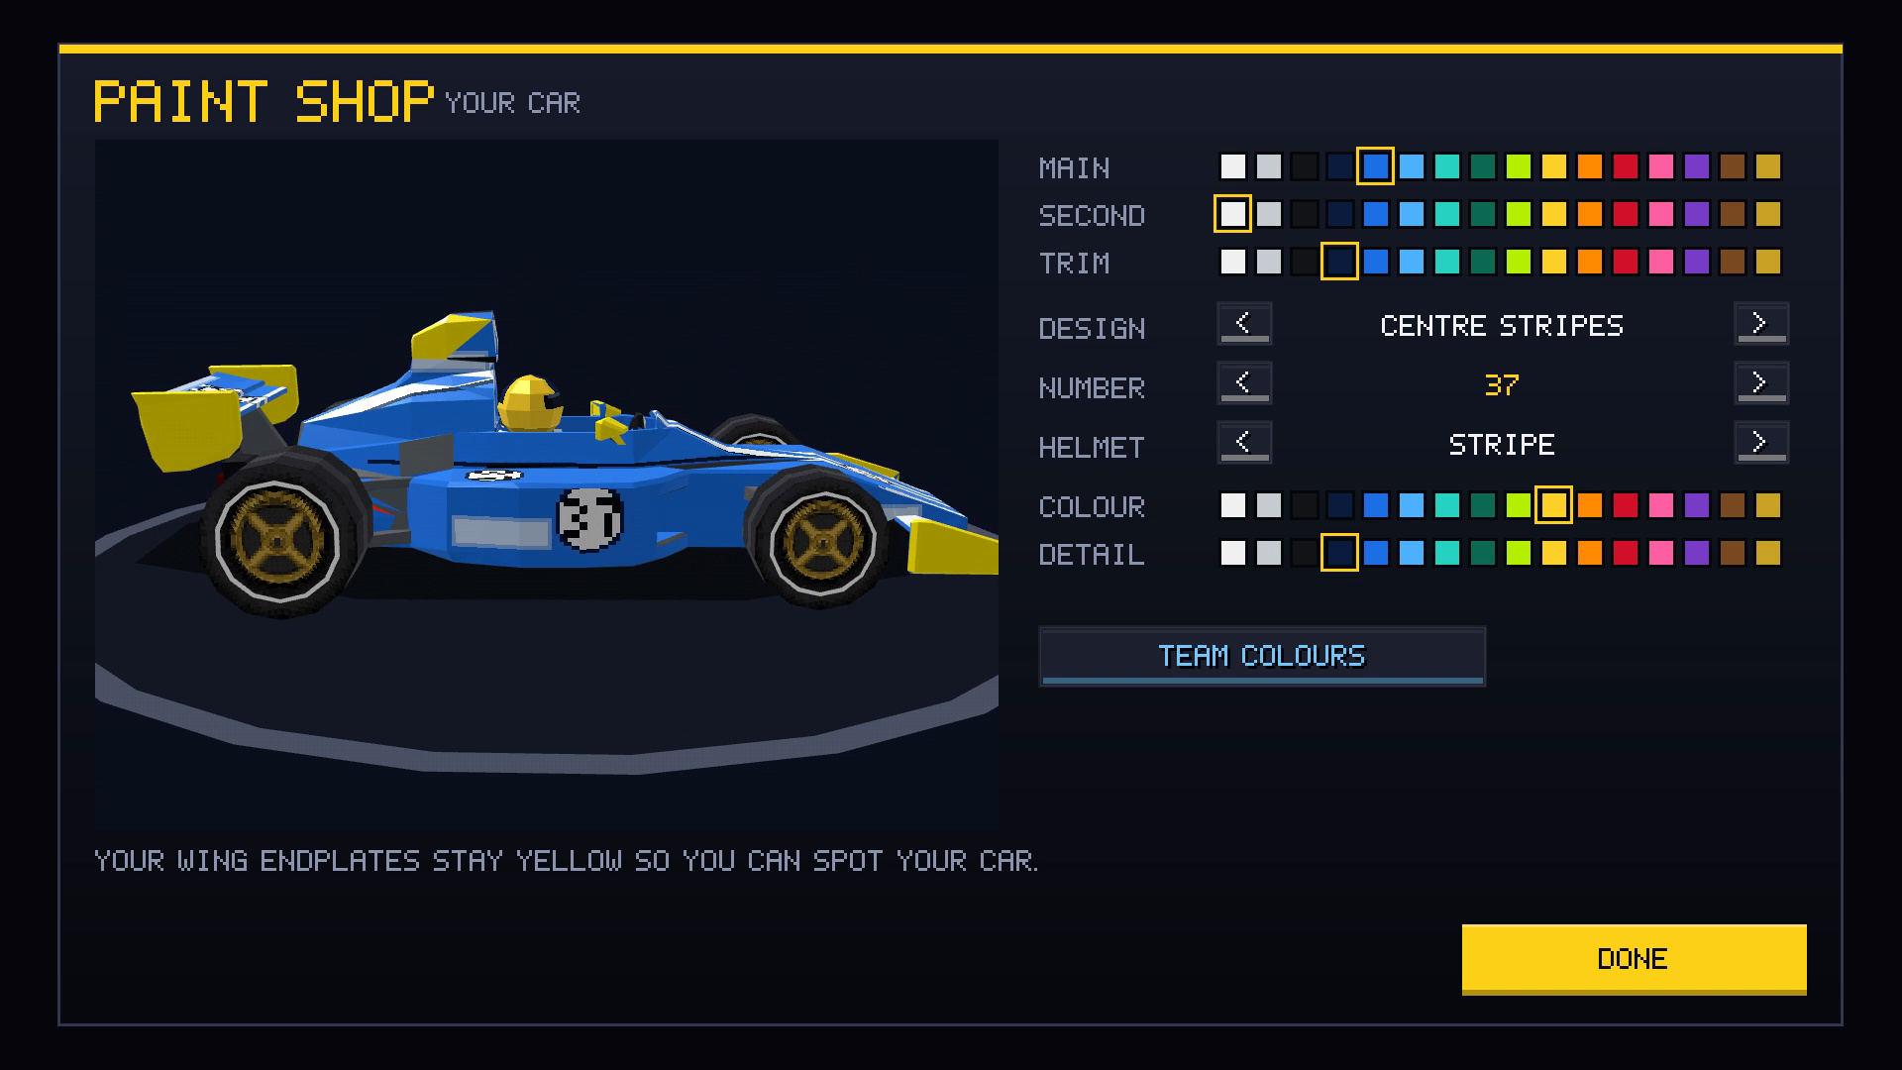
Task: Set Main colour to dark green
Action: click(x=1483, y=166)
